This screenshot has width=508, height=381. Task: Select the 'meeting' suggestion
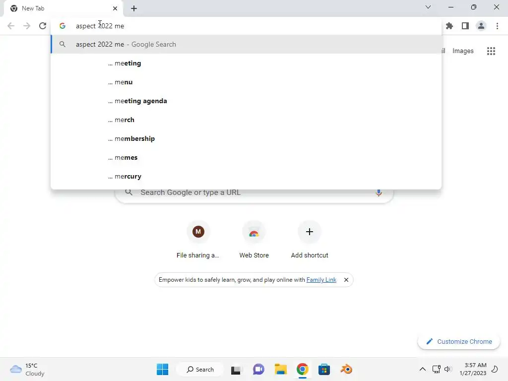(246, 63)
